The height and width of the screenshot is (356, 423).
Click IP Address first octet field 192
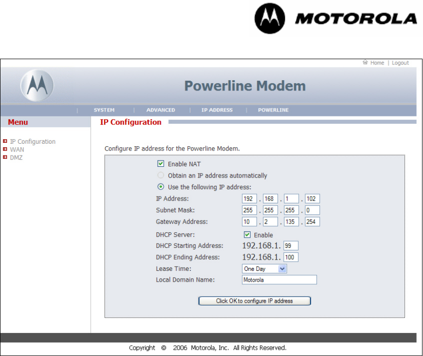(249, 199)
